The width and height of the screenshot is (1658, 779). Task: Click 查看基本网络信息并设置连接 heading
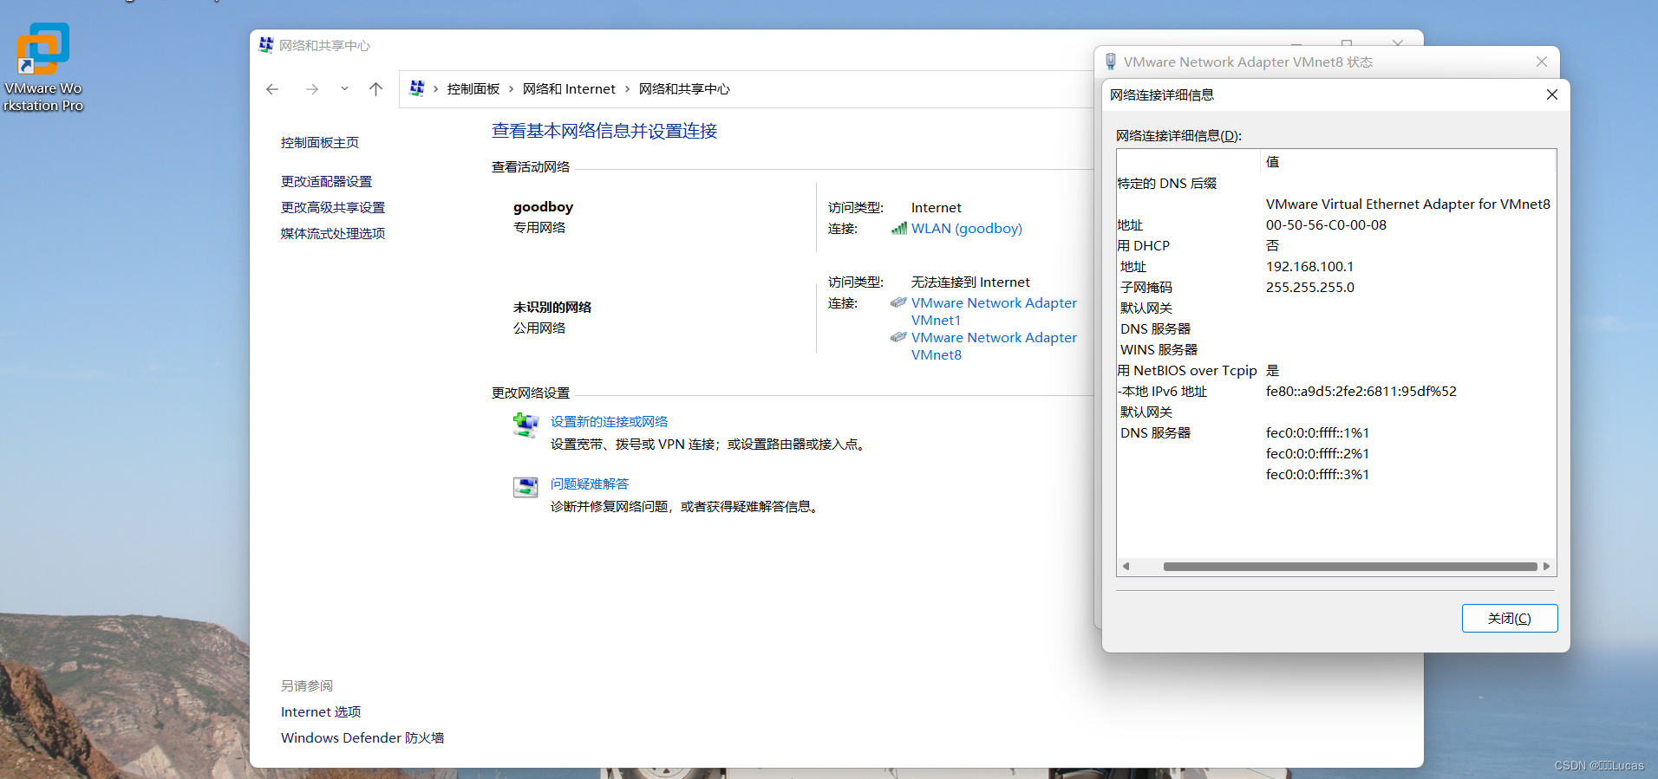tap(604, 131)
